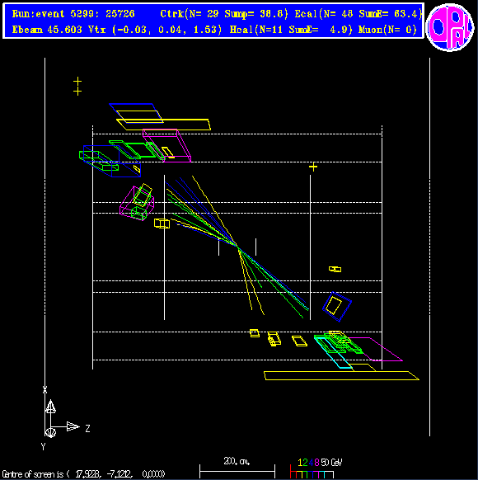Click the long yellow Hcal bar at bottom
478x480 pixels.
pyautogui.click(x=341, y=375)
